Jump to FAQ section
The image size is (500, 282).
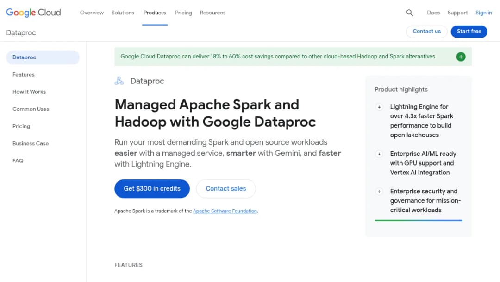tap(18, 161)
